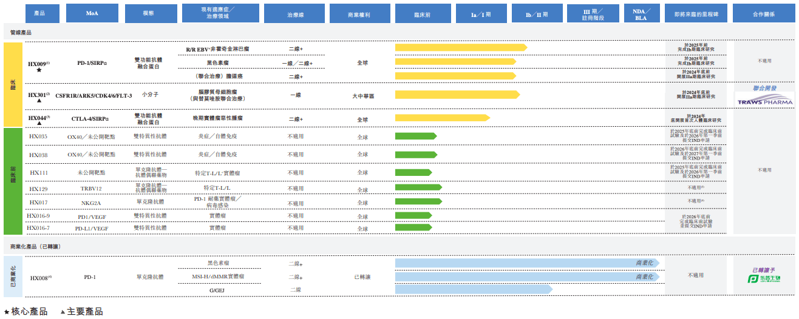799x319 pixels.
Task: Click the green progress bar for HX129
Action: [418, 187]
